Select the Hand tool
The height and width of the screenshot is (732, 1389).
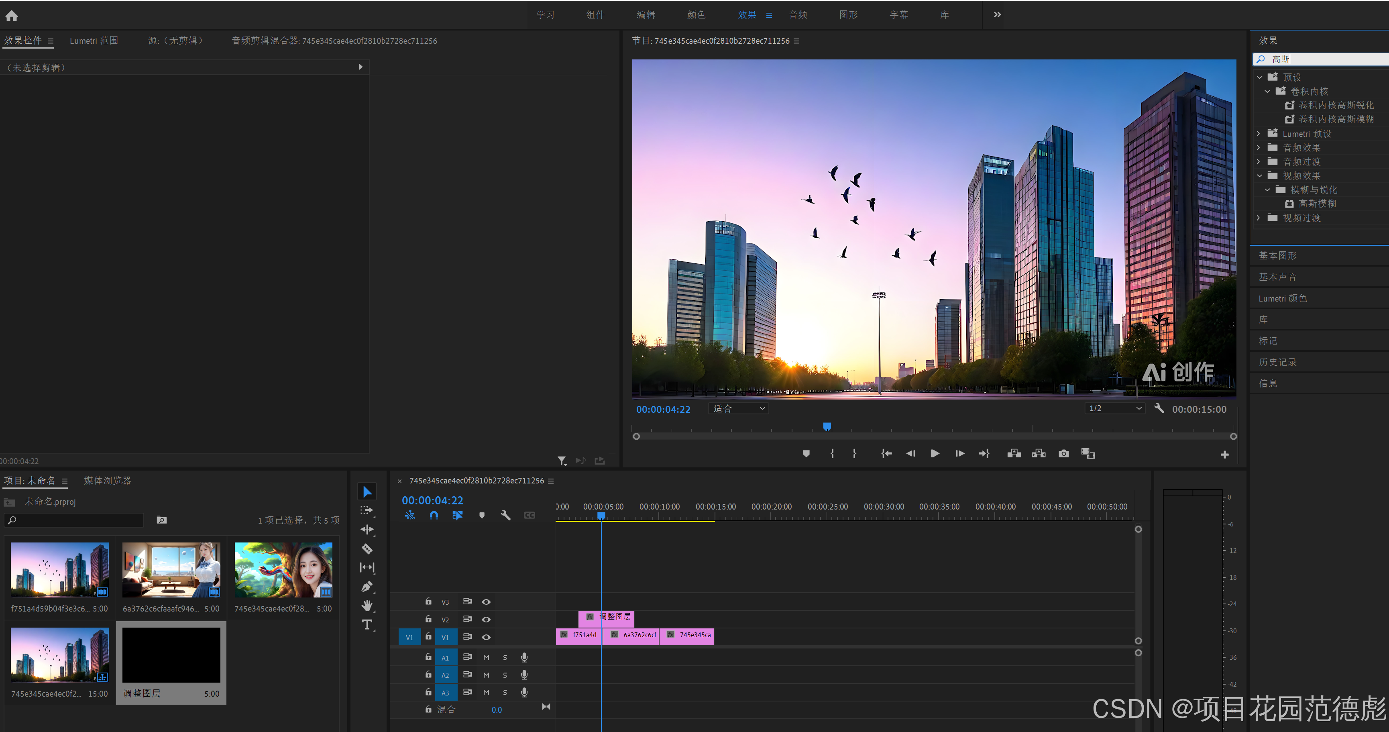(x=367, y=605)
